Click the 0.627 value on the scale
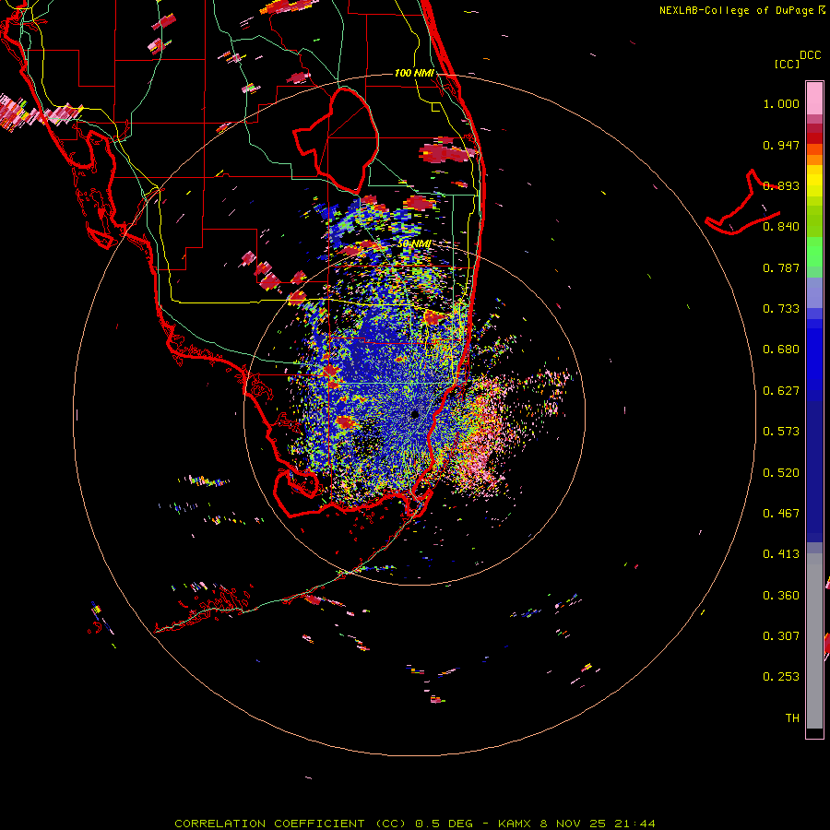Image resolution: width=830 pixels, height=830 pixels. pyautogui.click(x=781, y=391)
